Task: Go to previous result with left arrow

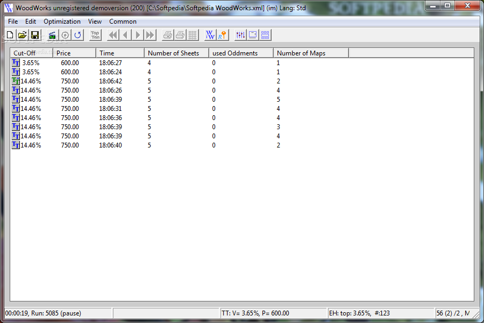Action: click(125, 35)
